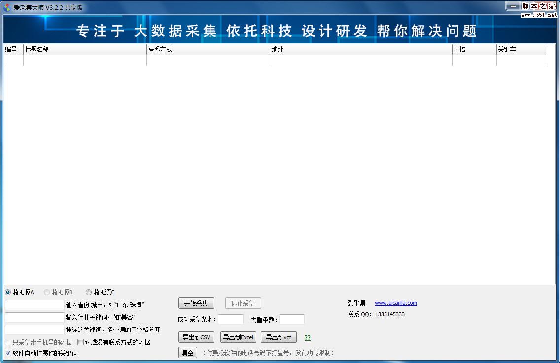
Task: Check the 过滤没有联系方式的数据 option
Action: [x=80, y=342]
